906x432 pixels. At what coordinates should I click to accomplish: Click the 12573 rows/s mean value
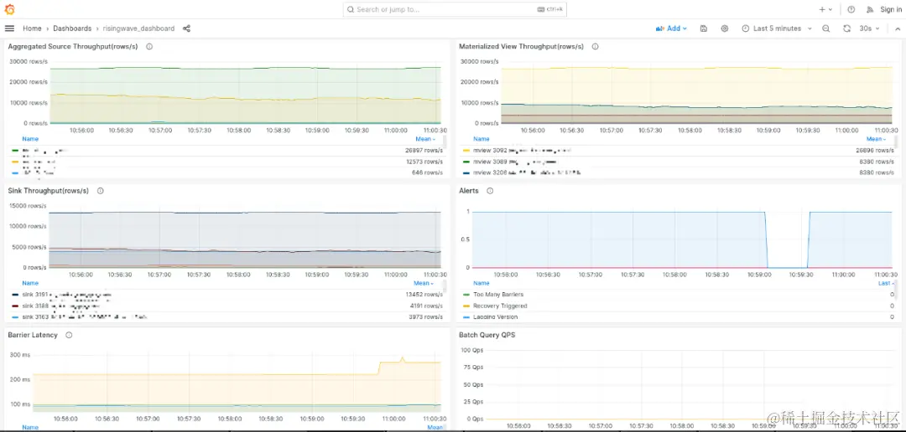tap(424, 162)
